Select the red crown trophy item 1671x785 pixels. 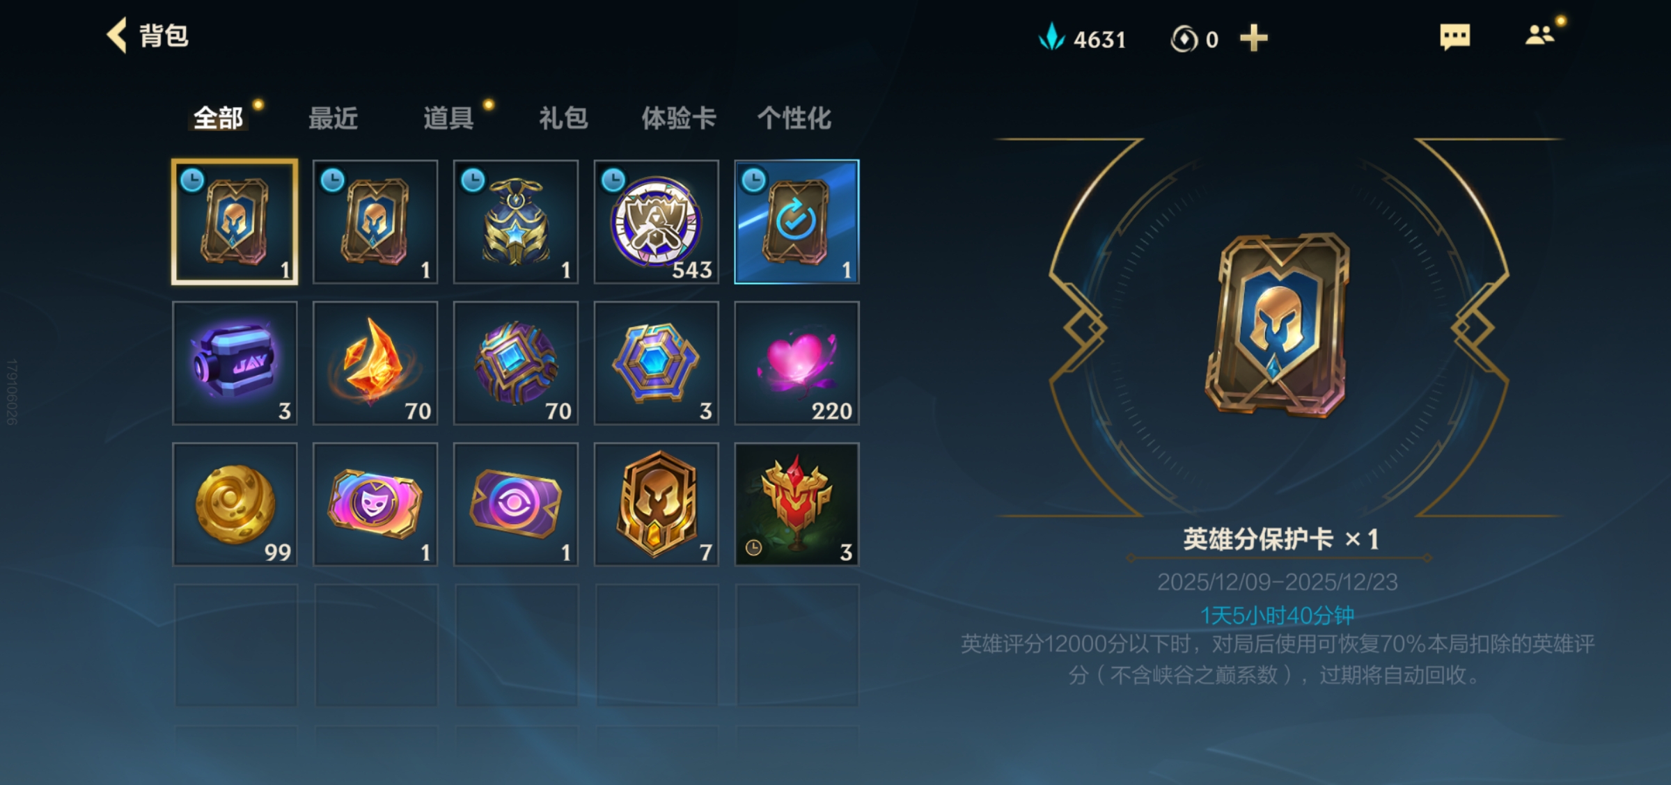click(797, 504)
